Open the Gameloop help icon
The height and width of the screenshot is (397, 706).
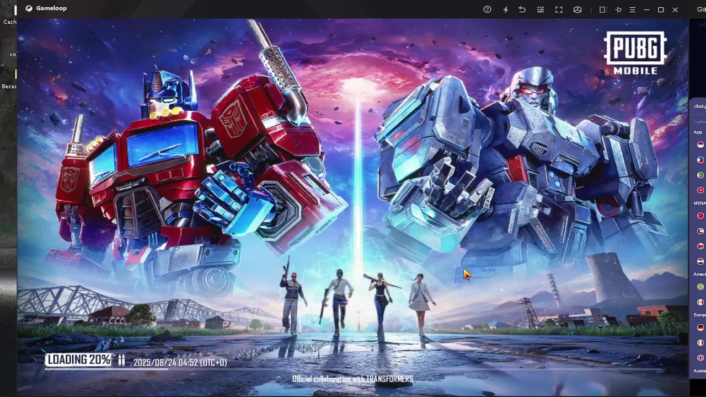487,9
